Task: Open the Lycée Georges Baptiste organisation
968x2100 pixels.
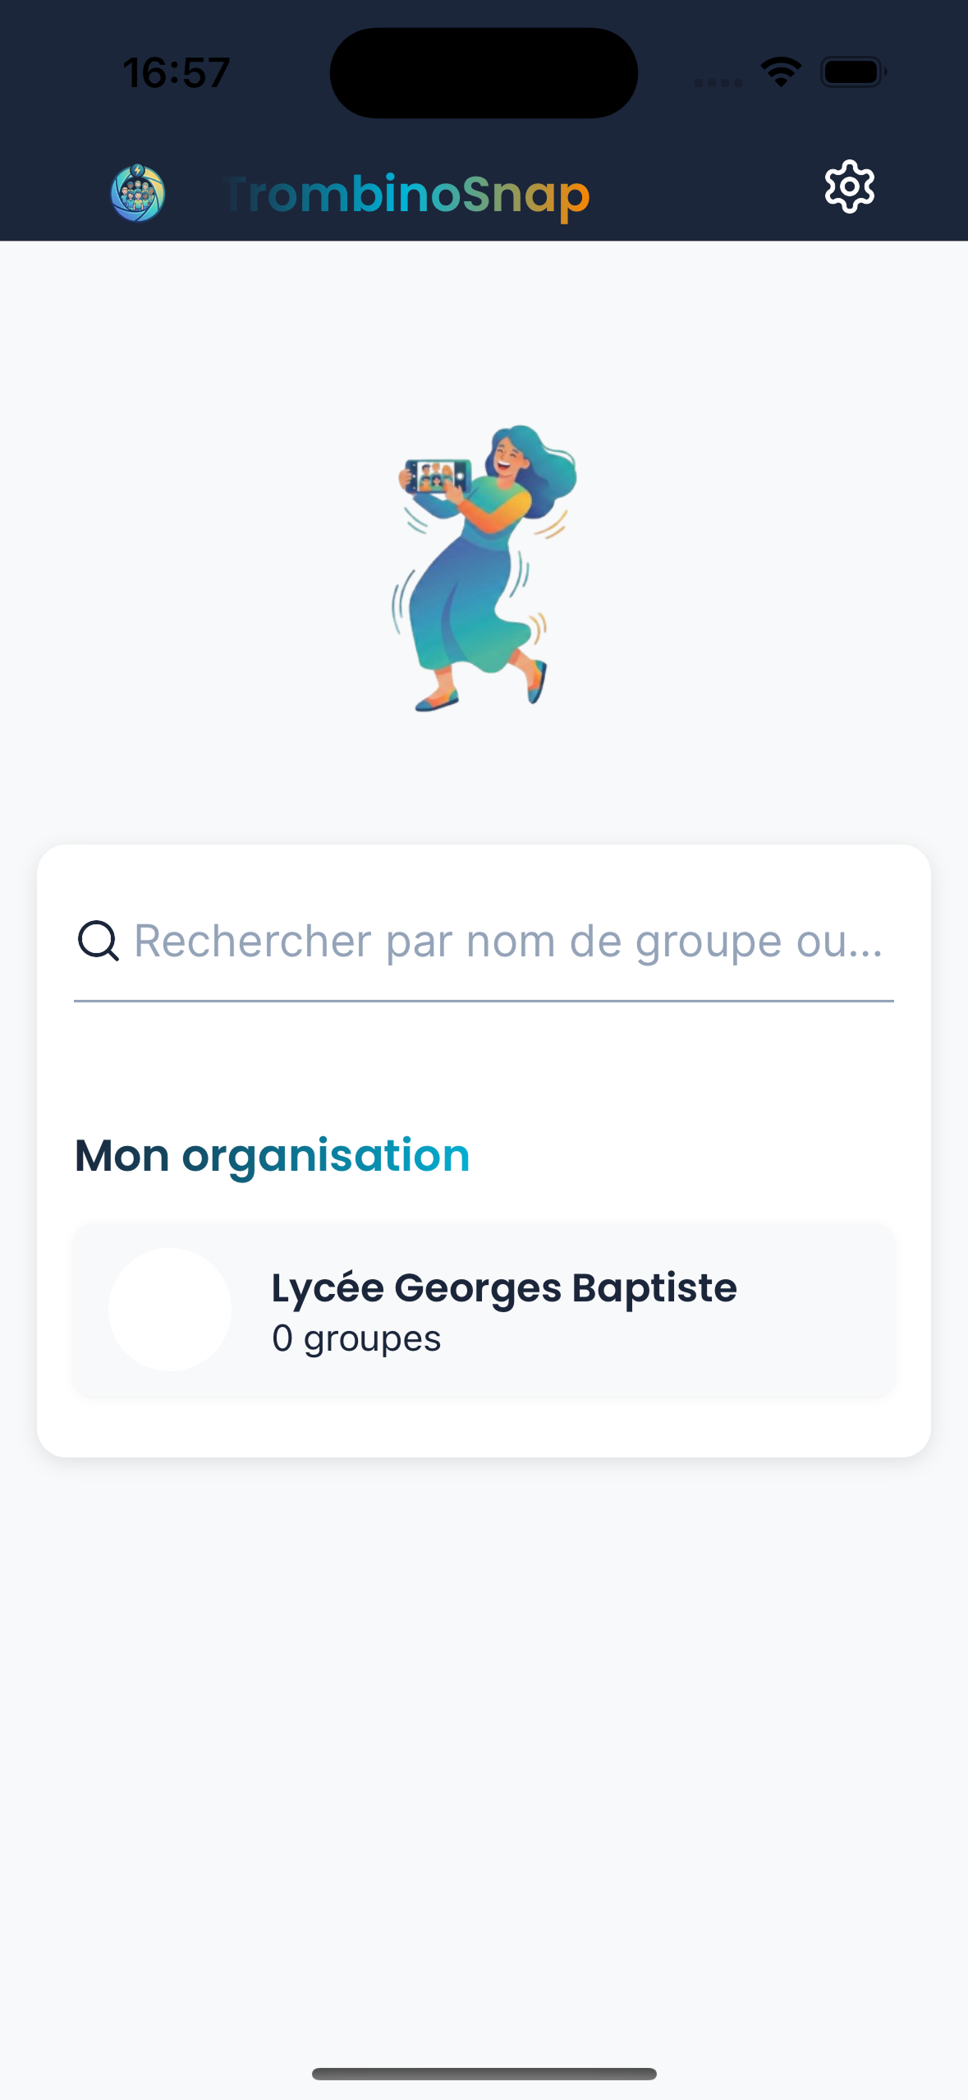Action: (484, 1310)
